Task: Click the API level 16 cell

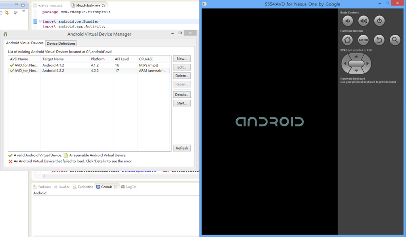Action: (117, 65)
